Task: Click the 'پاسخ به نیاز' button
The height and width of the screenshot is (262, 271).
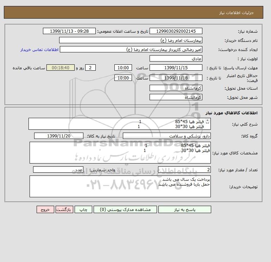Action: pyautogui.click(x=184, y=209)
